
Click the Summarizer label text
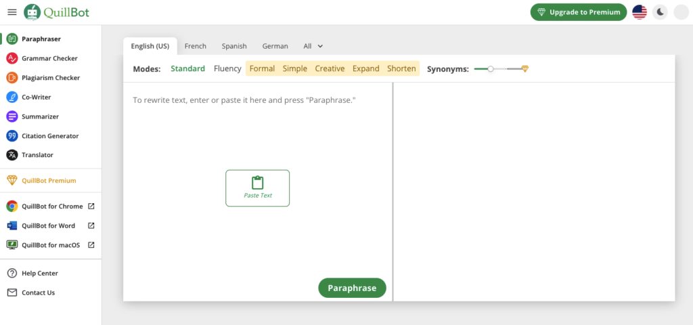40,116
